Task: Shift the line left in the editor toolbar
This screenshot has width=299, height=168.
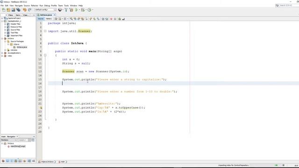Action: [x=103, y=19]
